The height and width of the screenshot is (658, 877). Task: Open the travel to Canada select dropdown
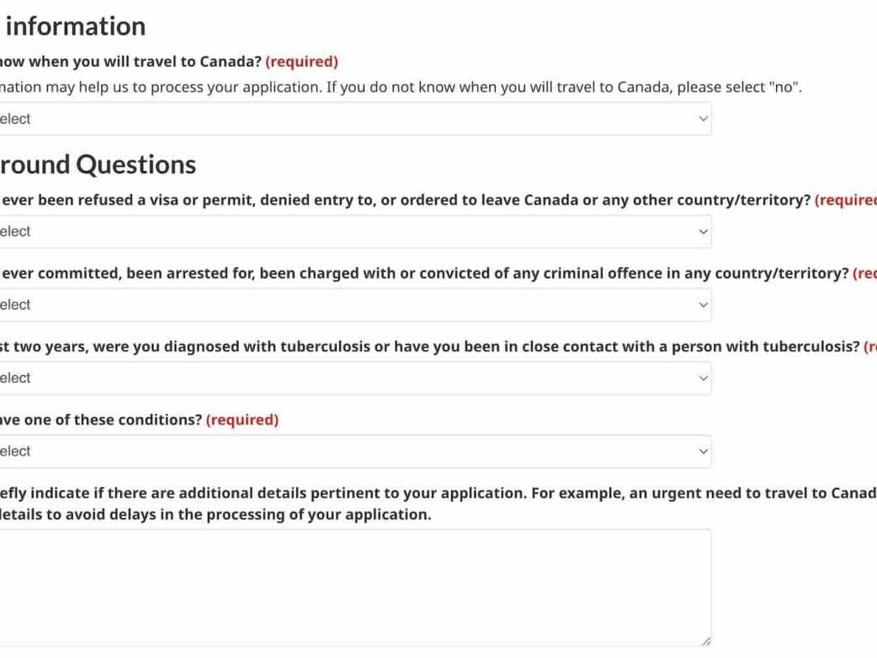pyautogui.click(x=353, y=119)
